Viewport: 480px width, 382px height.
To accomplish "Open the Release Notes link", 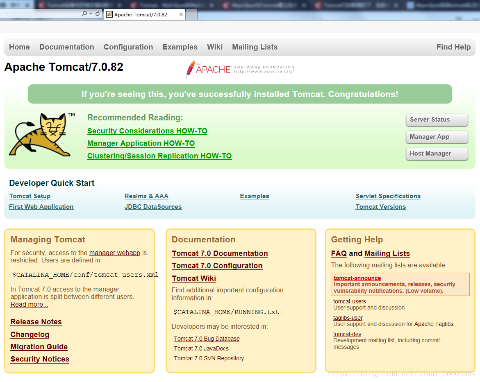I will coord(36,322).
